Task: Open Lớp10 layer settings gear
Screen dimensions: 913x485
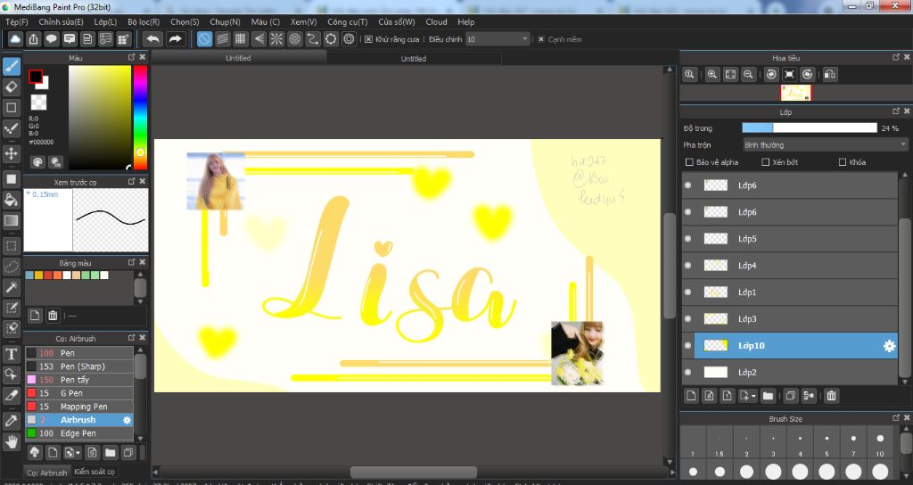Action: point(889,346)
